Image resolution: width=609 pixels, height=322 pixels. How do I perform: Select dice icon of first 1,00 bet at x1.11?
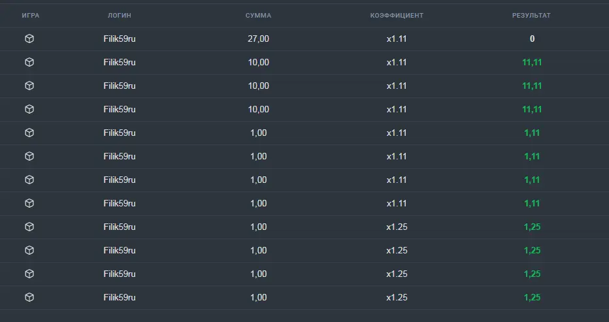29,133
